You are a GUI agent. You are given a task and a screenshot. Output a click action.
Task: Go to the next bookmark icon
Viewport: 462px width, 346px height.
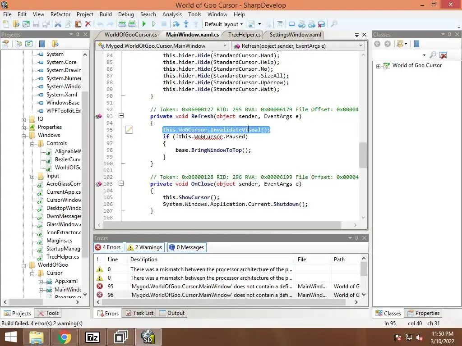[x=312, y=24]
